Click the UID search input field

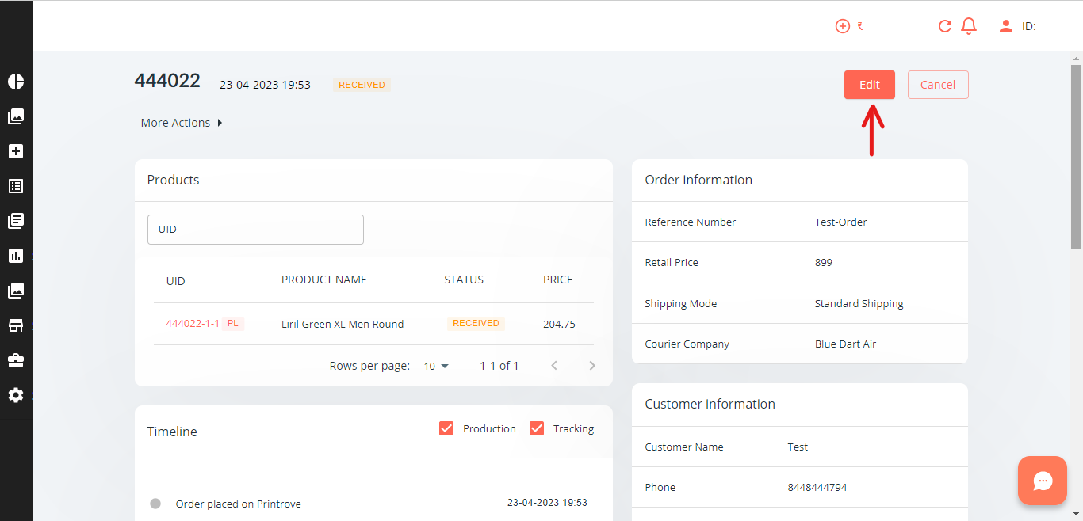point(255,230)
